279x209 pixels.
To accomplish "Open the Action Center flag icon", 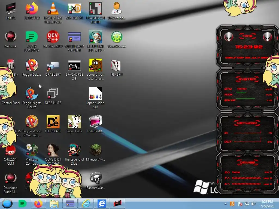I will point(240,204).
